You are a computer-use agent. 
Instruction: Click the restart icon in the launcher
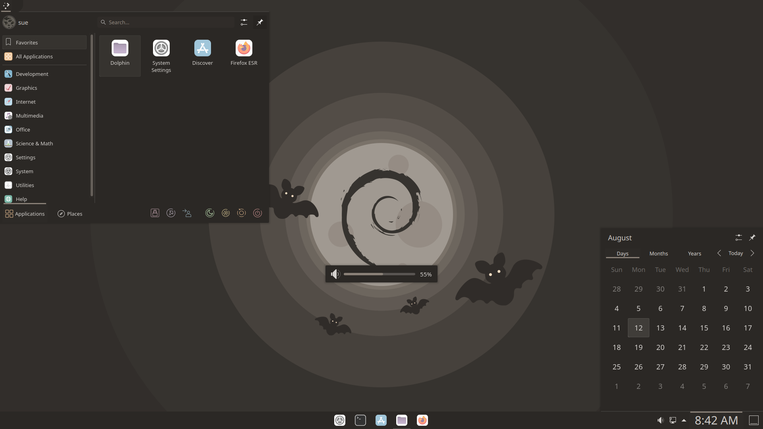(x=242, y=213)
